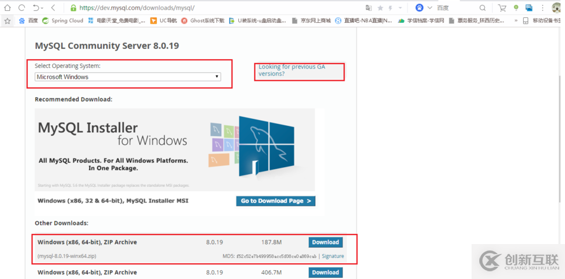This screenshot has width=565, height=279.
Task: Click Looking for previous GA versions link
Action: pyautogui.click(x=292, y=71)
